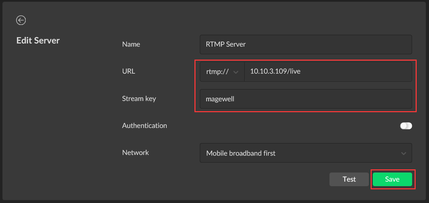This screenshot has height=203, width=429.
Task: Expand the Network dropdown showing Mobile broadband first
Action: (x=306, y=153)
